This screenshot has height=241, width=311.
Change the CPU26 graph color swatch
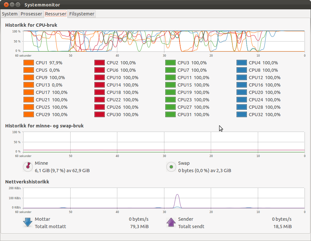(100, 107)
